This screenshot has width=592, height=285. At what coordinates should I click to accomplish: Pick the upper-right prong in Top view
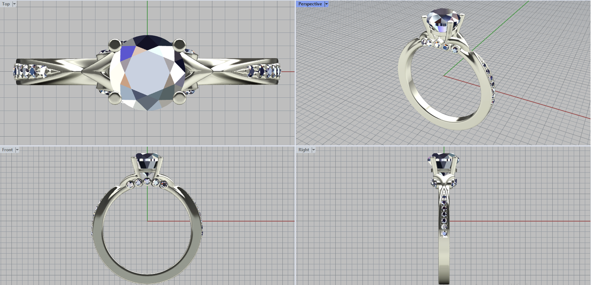coord(179,44)
